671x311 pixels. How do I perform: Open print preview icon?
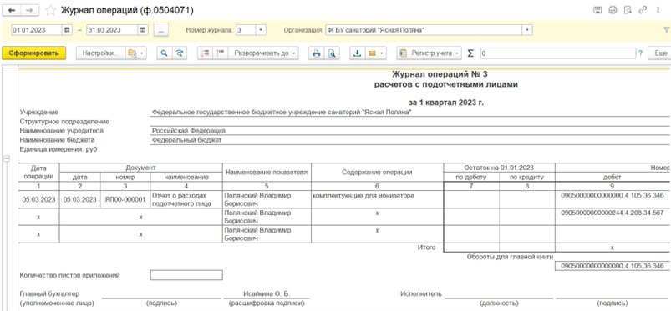coord(332,53)
